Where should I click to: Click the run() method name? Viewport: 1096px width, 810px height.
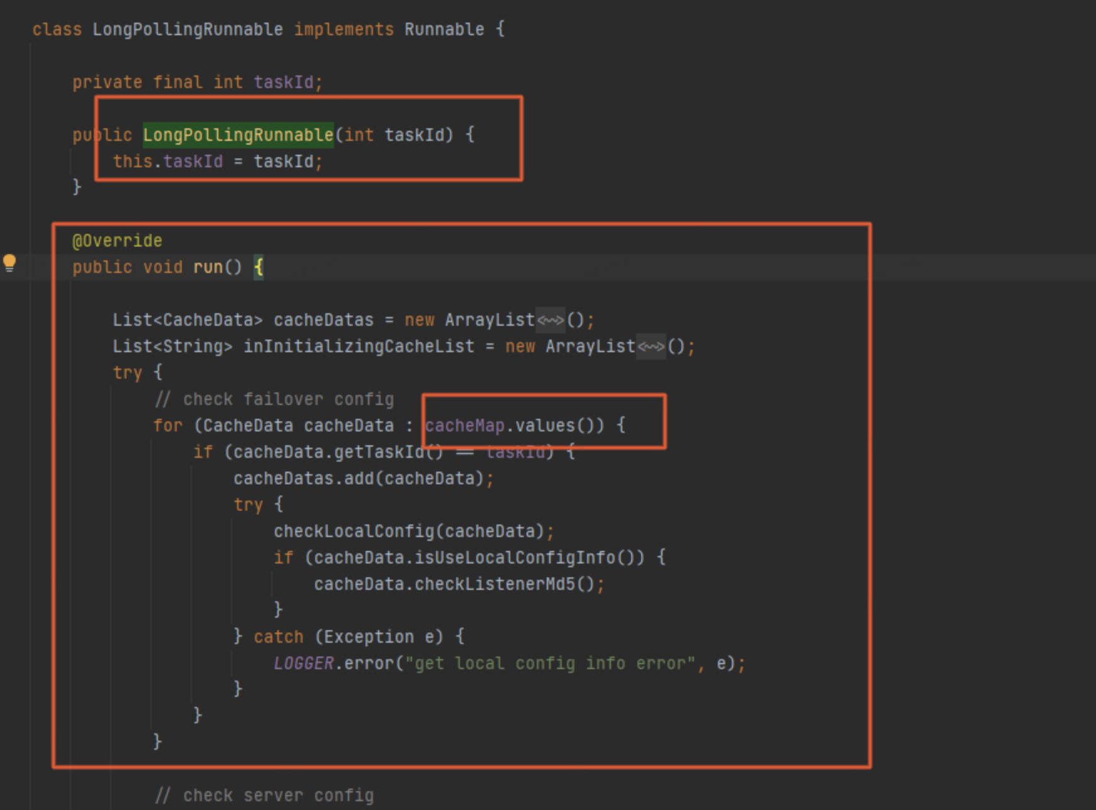click(x=208, y=267)
